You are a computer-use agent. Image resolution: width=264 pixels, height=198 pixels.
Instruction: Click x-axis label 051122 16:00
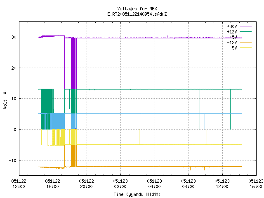tap(52, 184)
